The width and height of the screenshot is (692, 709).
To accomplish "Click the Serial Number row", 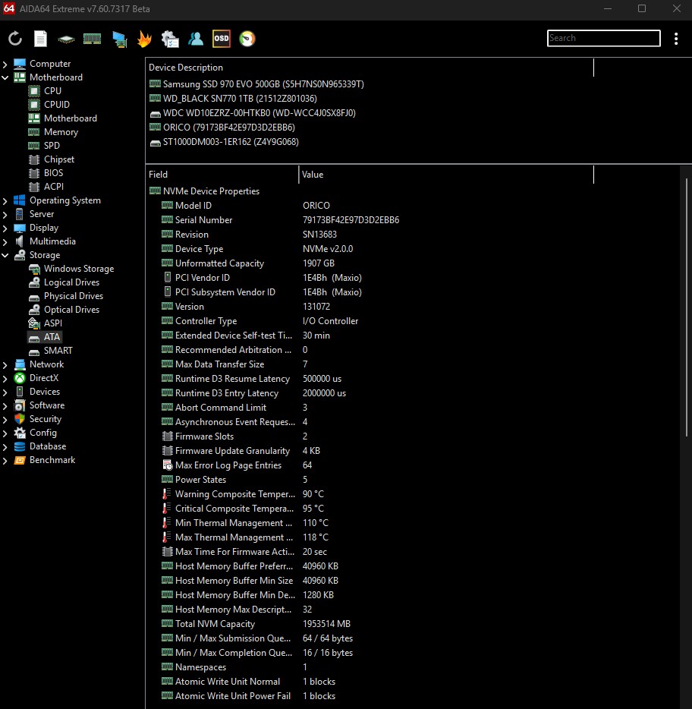I will (280, 220).
